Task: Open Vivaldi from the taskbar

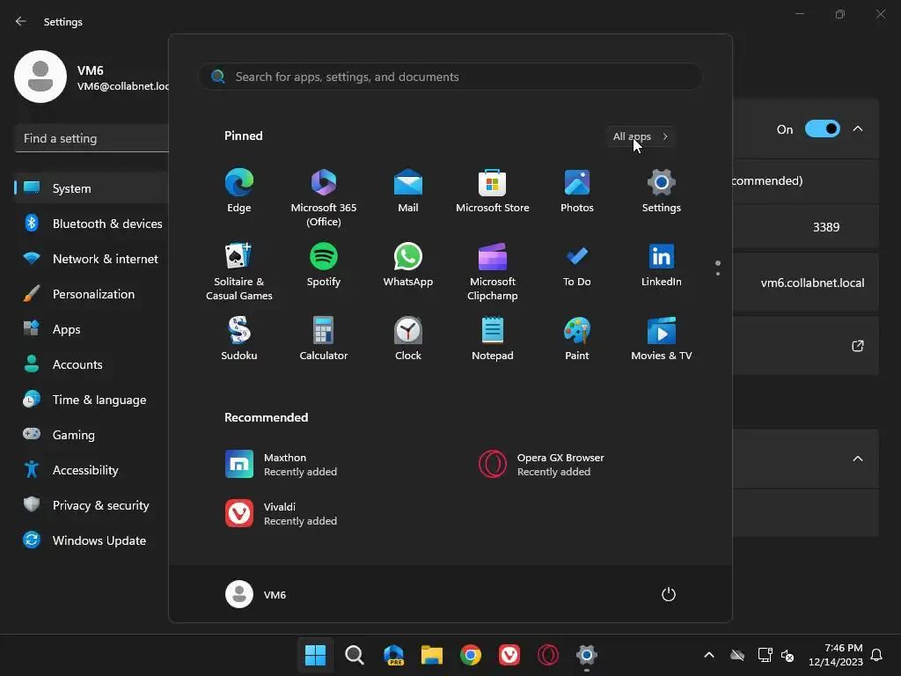Action: pos(509,655)
